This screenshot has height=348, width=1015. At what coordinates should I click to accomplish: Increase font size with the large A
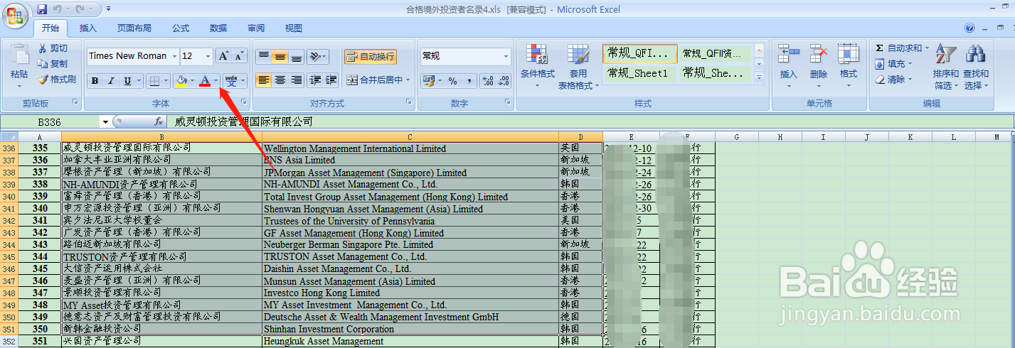pos(223,56)
